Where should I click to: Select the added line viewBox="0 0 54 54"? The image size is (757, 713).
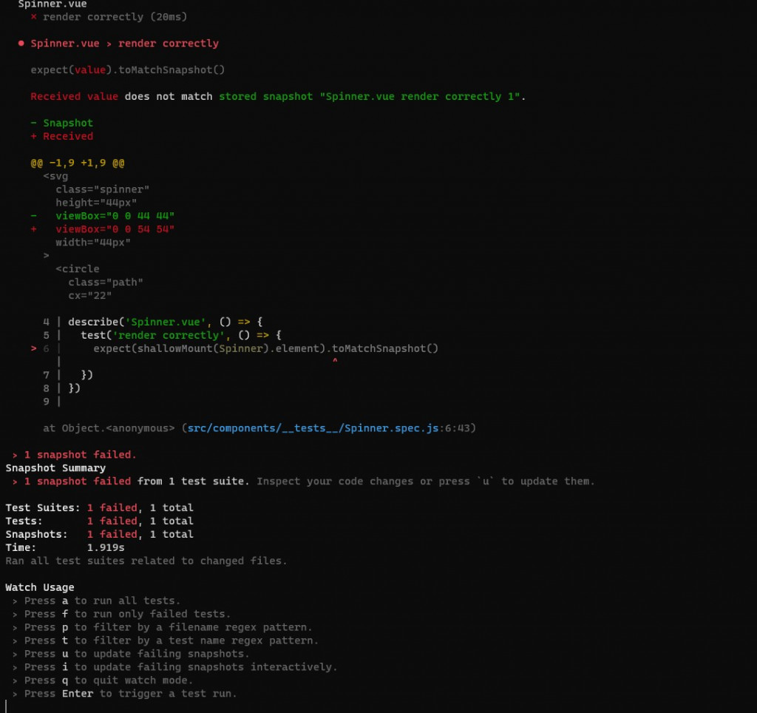click(x=102, y=229)
